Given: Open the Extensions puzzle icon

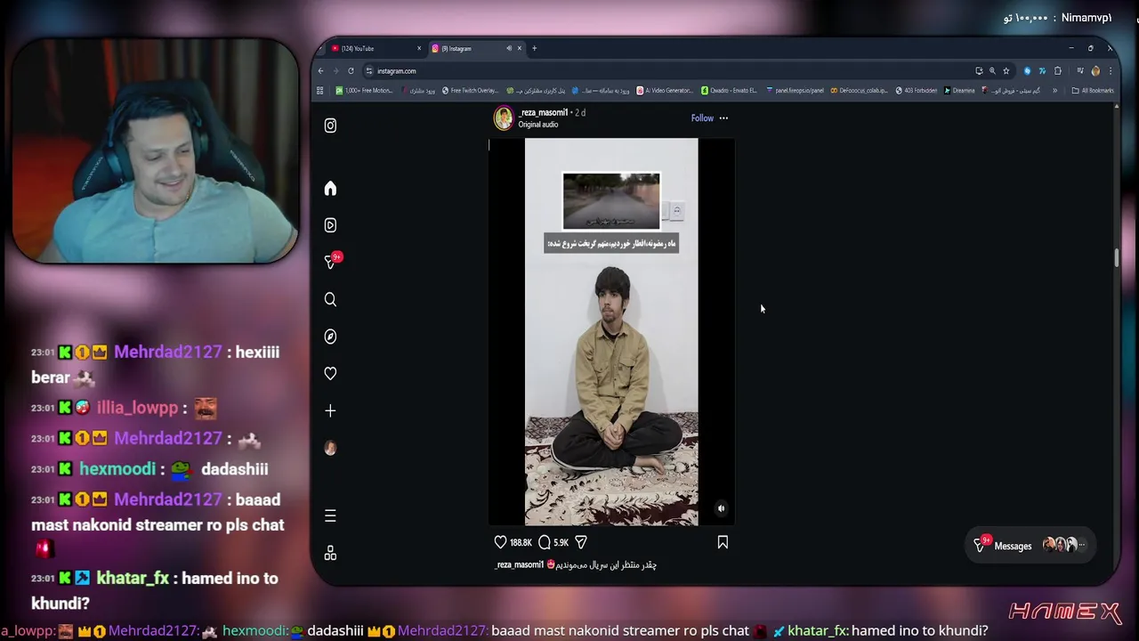Looking at the screenshot, I should click(1058, 71).
